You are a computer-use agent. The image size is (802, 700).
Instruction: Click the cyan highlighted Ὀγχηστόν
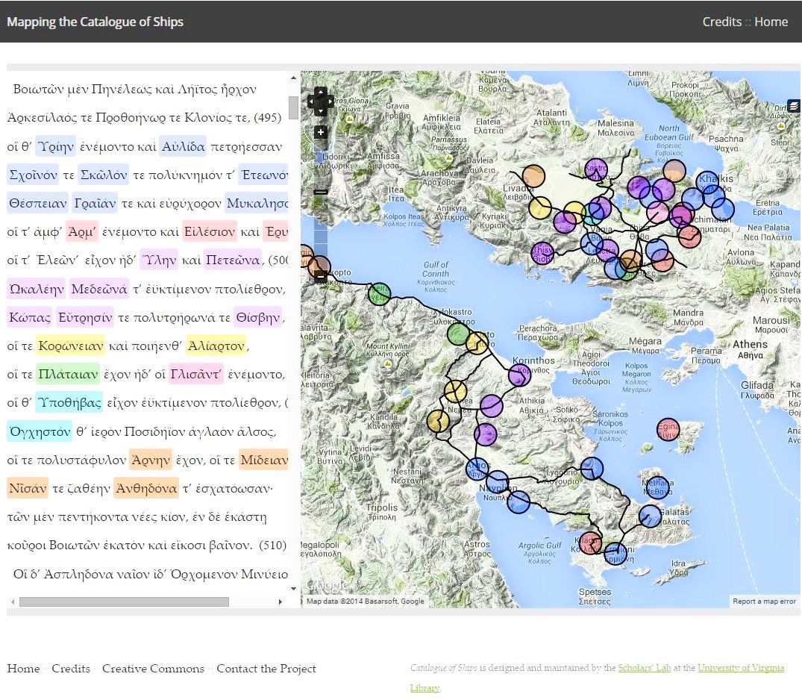tap(40, 432)
